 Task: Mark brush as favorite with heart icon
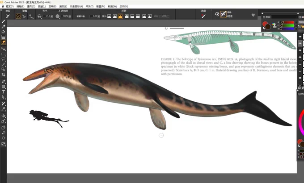[253, 15]
